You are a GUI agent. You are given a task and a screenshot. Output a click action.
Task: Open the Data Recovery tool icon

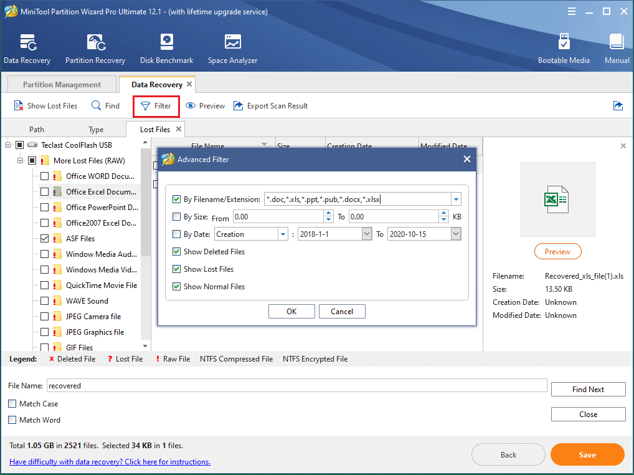coord(27,42)
